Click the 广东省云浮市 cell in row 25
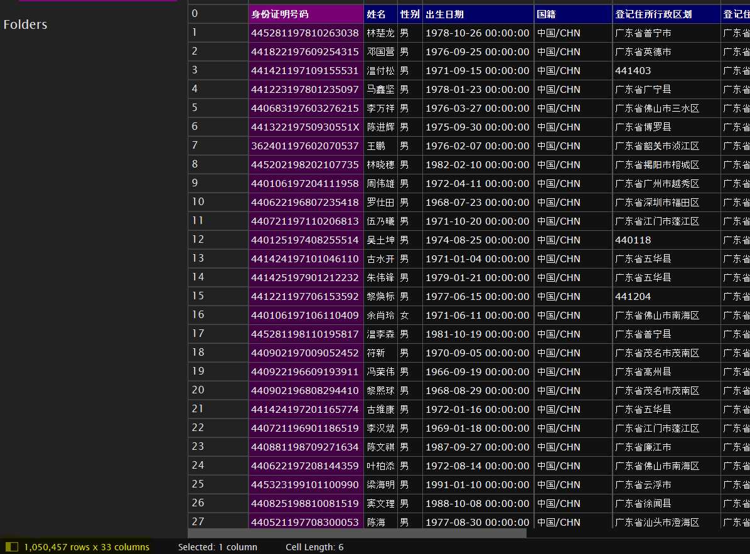This screenshot has width=750, height=554. coord(667,485)
